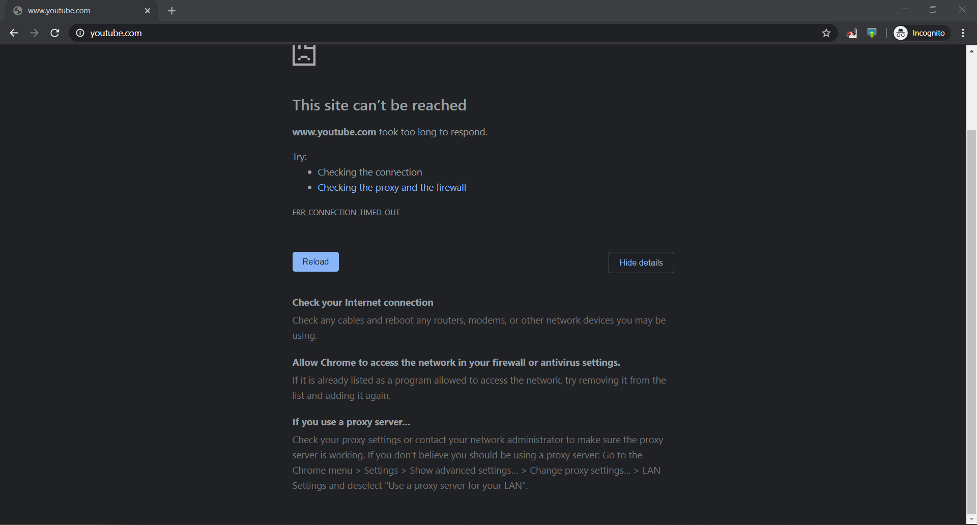977x525 pixels.
Task: Minimize the Chrome window
Action: (904, 9)
